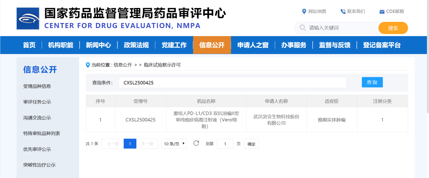Image resolution: width=429 pixels, height=178 pixels.
Task: Click the CDE fish logo icon
Action: [x=28, y=18]
